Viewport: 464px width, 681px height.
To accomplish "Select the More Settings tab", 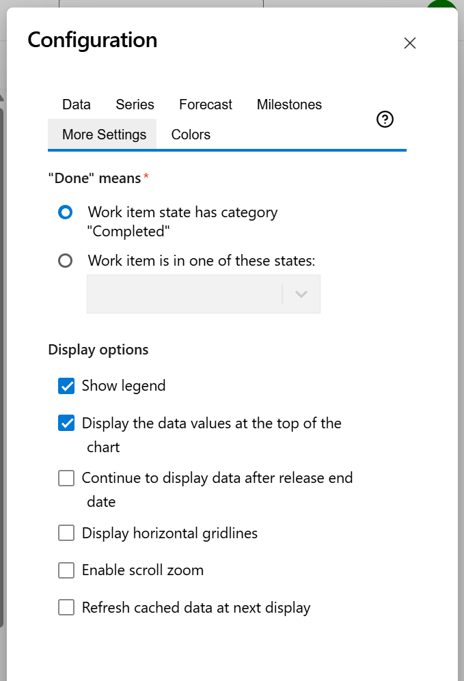I will [x=102, y=134].
